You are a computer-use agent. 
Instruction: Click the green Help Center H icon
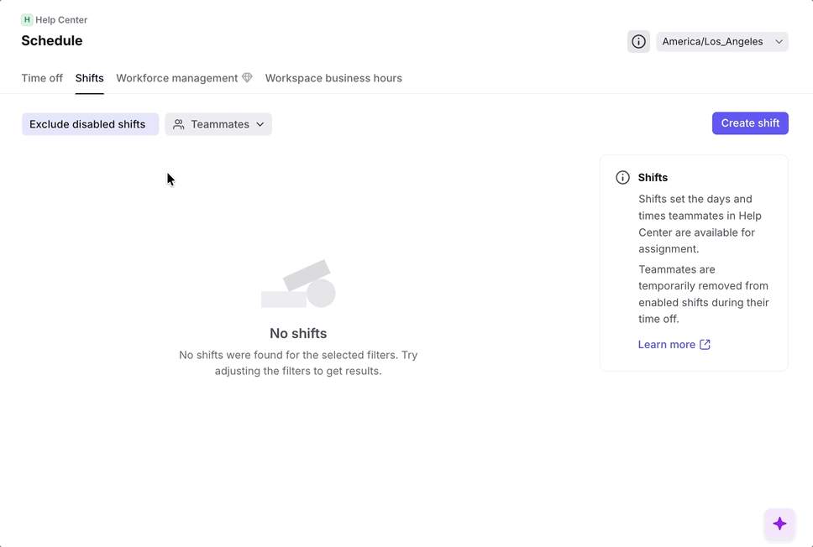click(x=27, y=20)
